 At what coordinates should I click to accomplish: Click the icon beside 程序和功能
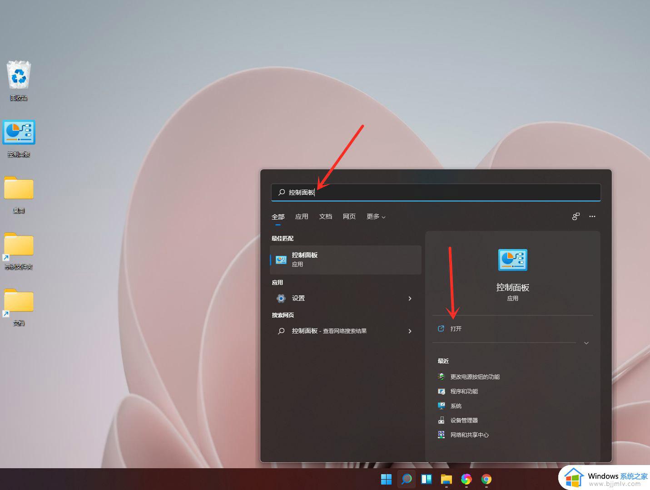(441, 391)
